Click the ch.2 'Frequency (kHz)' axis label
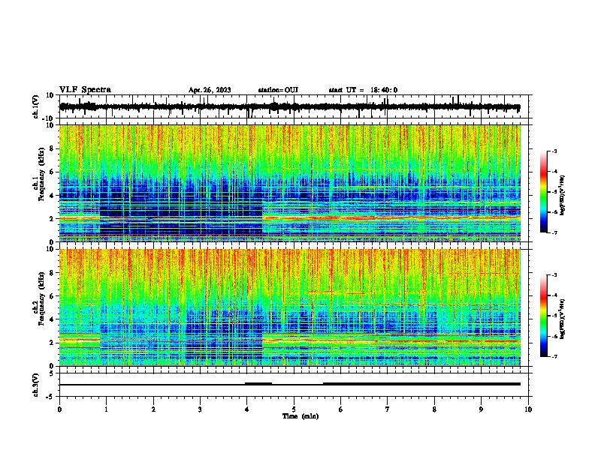Screen dimensions: 595x459 point(42,298)
